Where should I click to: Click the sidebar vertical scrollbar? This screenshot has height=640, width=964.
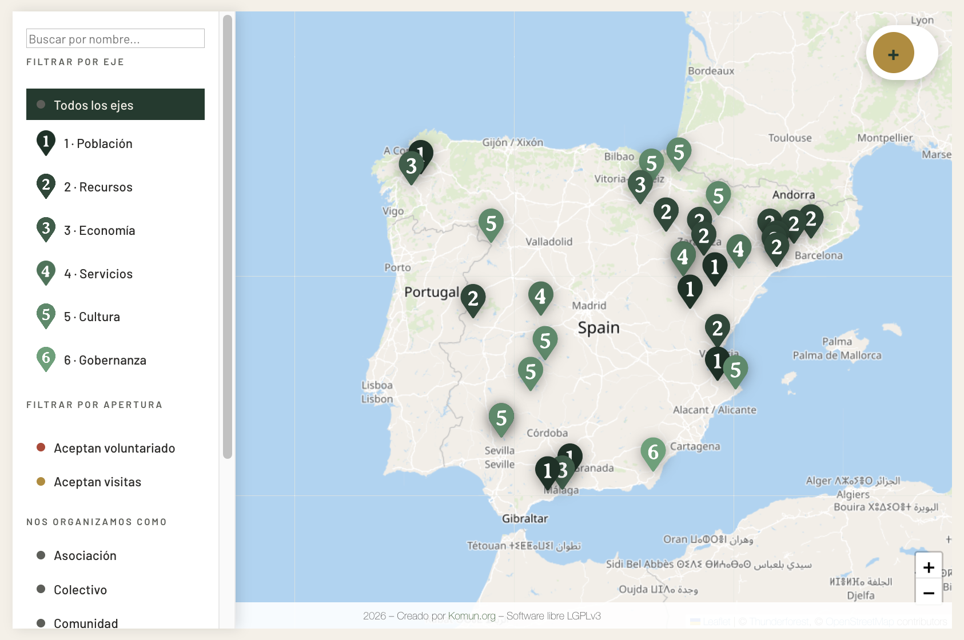(228, 237)
